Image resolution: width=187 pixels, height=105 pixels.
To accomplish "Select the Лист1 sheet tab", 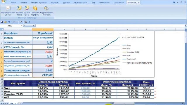I will 13,103.
